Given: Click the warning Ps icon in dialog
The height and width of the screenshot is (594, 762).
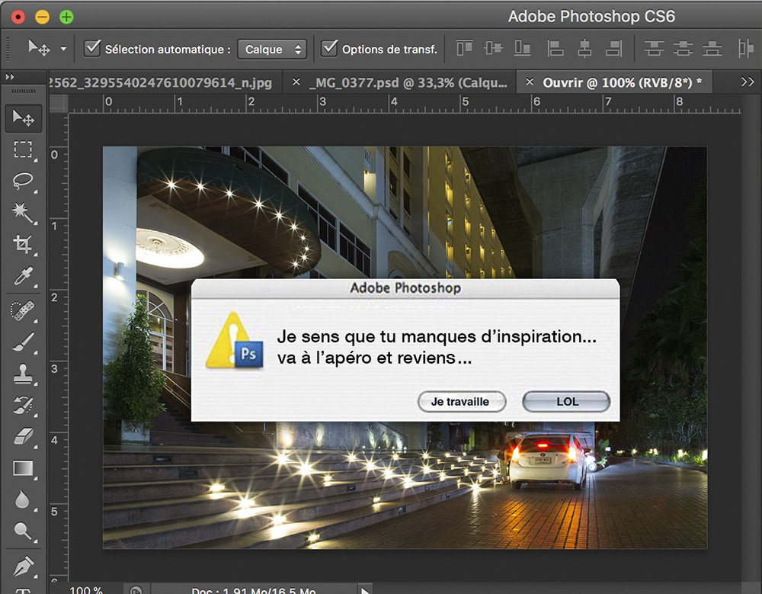Looking at the screenshot, I should (x=234, y=341).
